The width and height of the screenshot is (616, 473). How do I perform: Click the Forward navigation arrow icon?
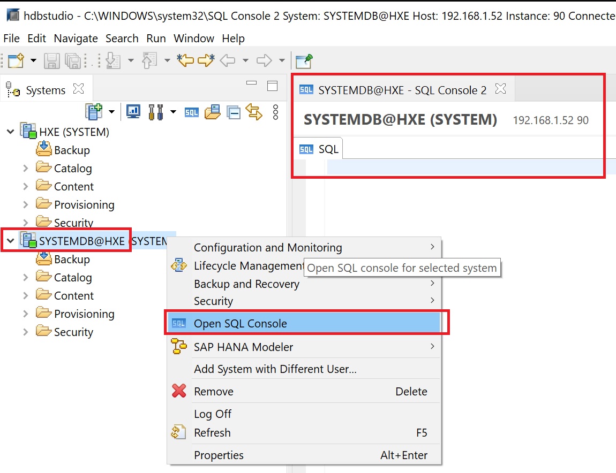coord(264,60)
